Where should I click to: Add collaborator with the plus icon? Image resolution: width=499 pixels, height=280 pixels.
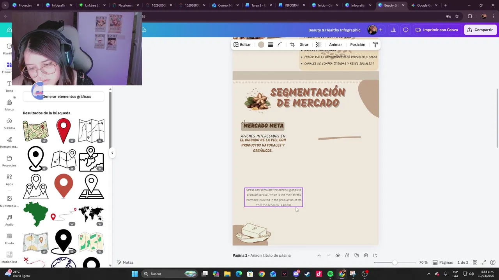381,30
